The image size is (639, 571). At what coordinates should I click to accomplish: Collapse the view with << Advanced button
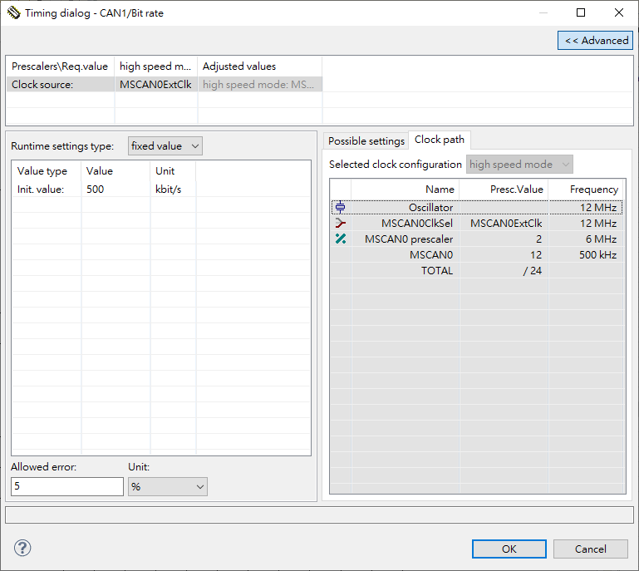pos(596,41)
